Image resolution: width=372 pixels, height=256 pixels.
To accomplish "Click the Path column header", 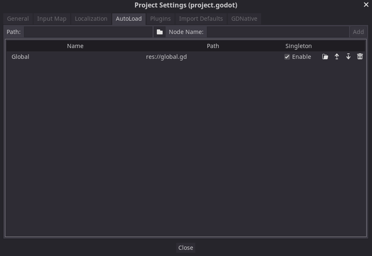I will [x=213, y=46].
